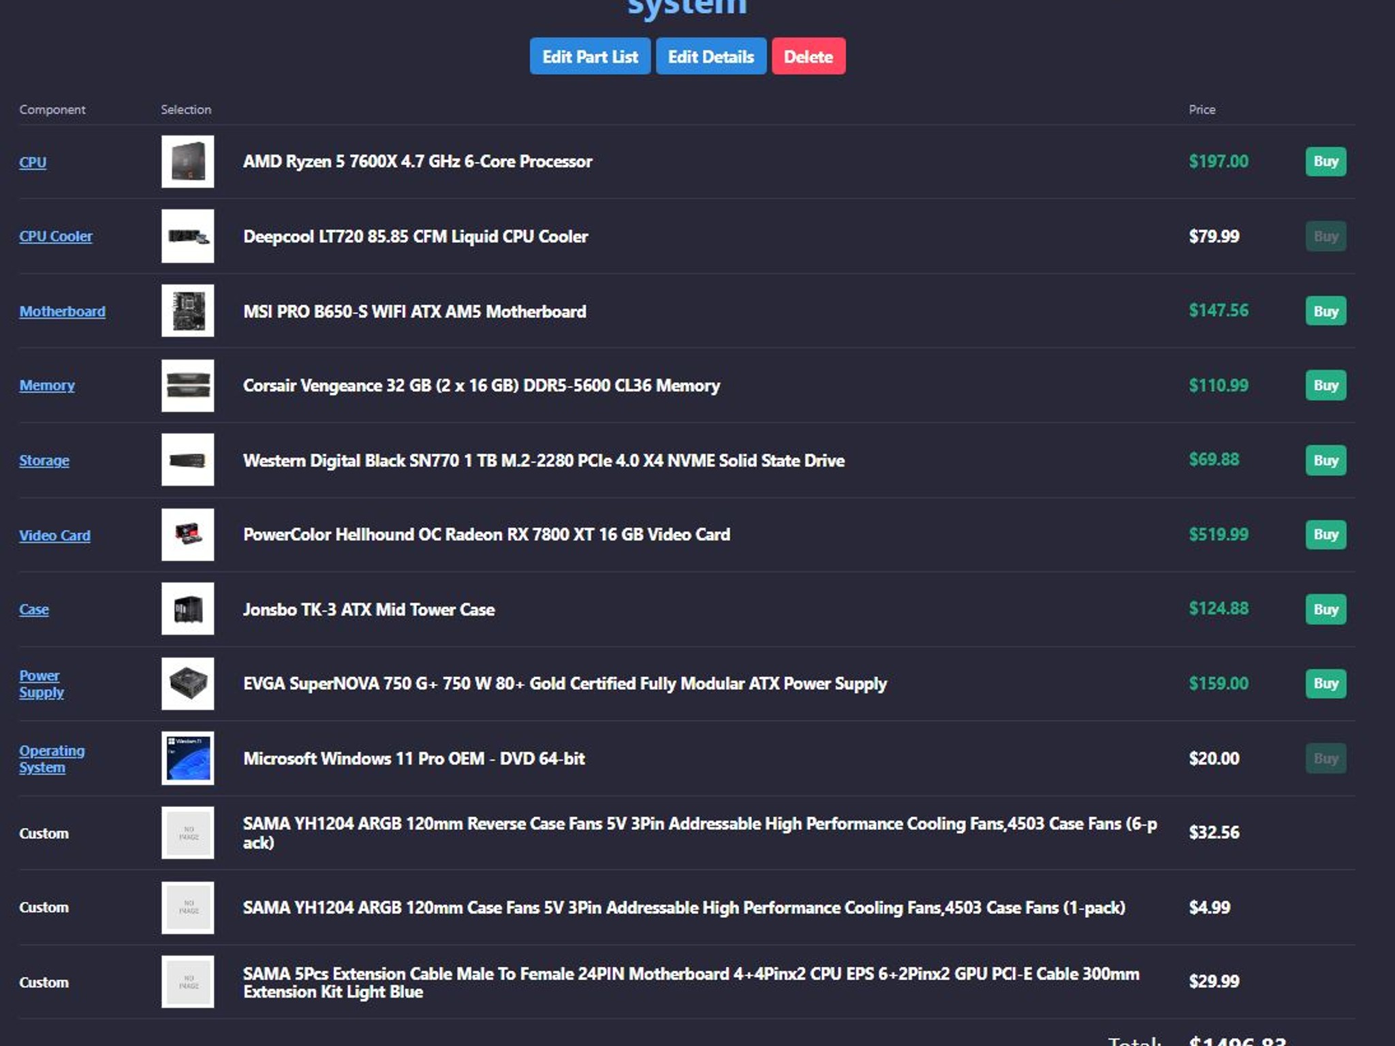Click the $519.99 video card price
The width and height of the screenshot is (1395, 1046).
click(x=1219, y=535)
